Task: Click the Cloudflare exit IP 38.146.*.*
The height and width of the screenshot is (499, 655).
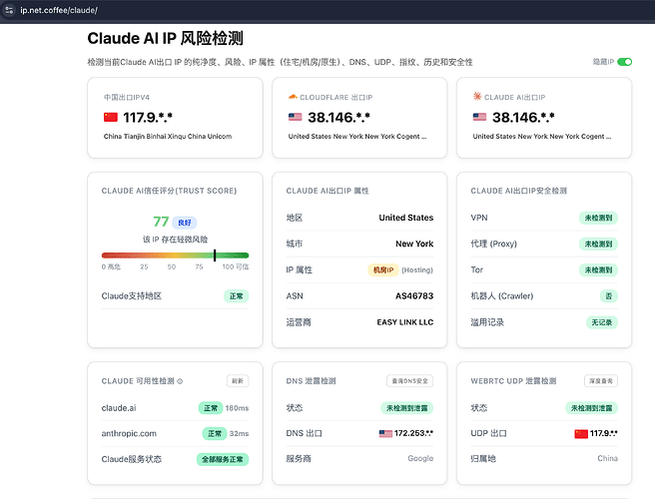Action: (x=338, y=118)
